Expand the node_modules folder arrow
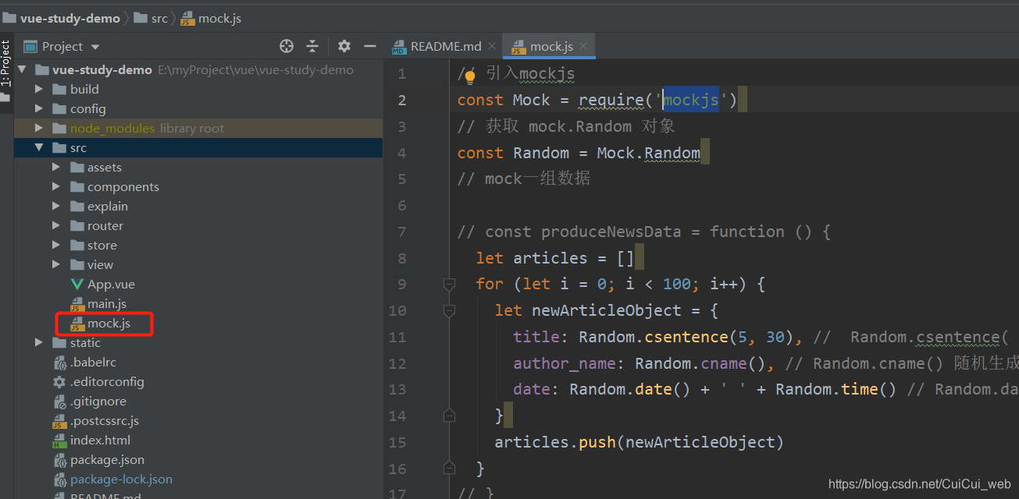 39,129
